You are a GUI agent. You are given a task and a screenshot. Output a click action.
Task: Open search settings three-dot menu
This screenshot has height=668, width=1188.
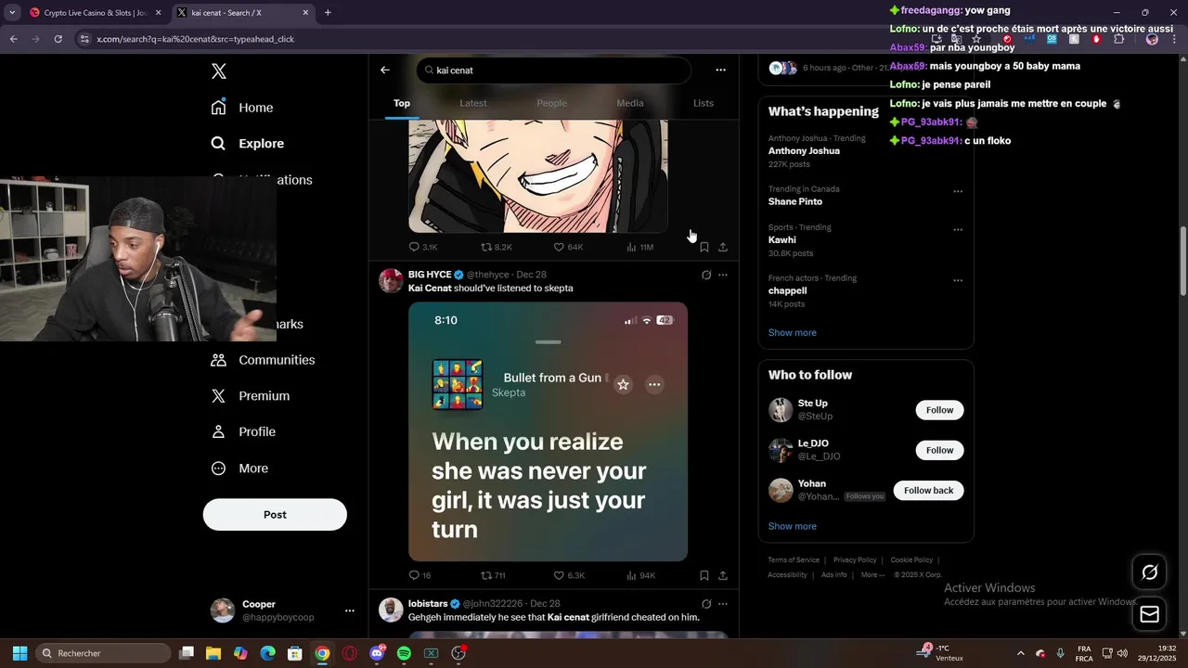[720, 70]
